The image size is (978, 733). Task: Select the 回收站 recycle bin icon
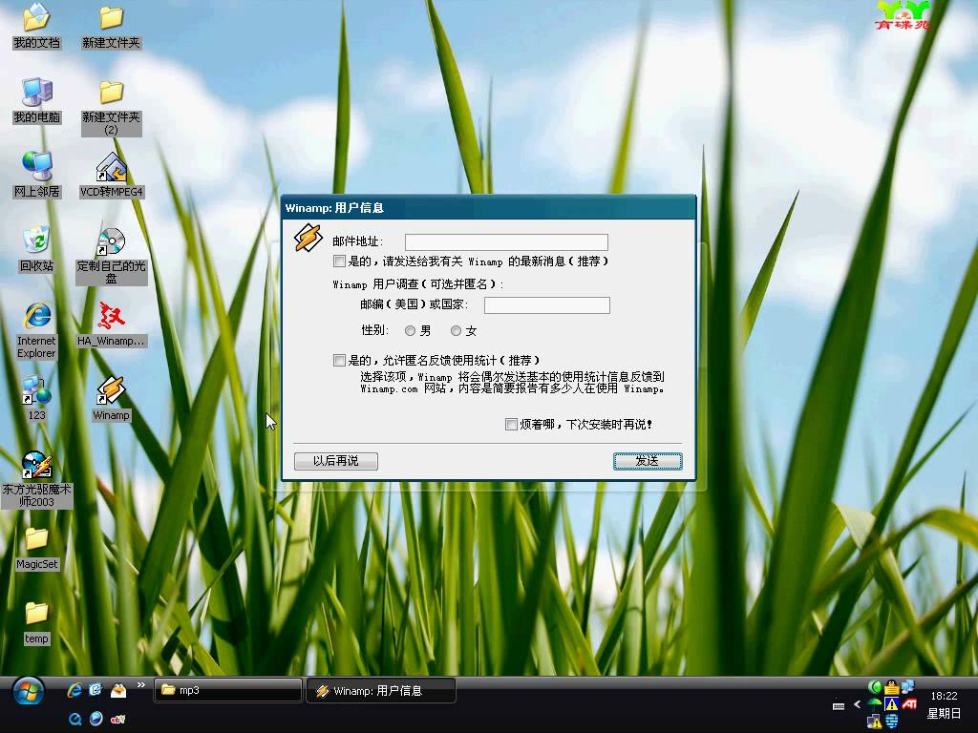(x=37, y=249)
